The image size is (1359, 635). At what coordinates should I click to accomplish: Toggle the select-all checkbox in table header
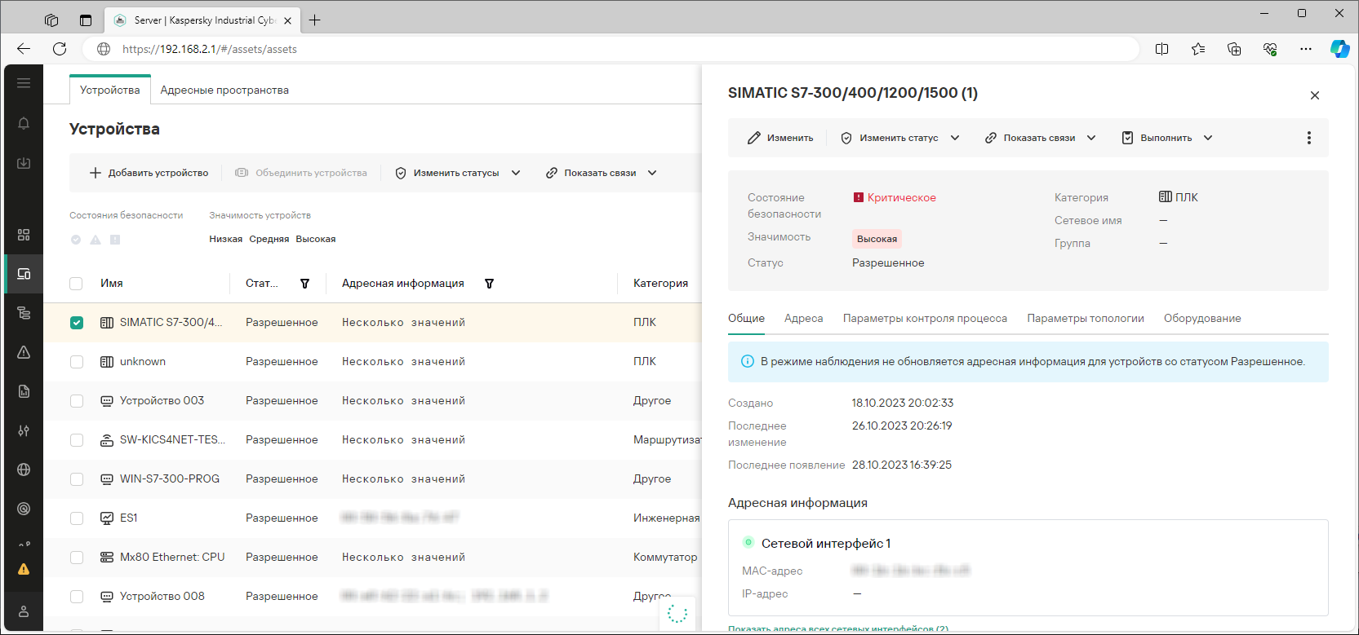tap(76, 284)
